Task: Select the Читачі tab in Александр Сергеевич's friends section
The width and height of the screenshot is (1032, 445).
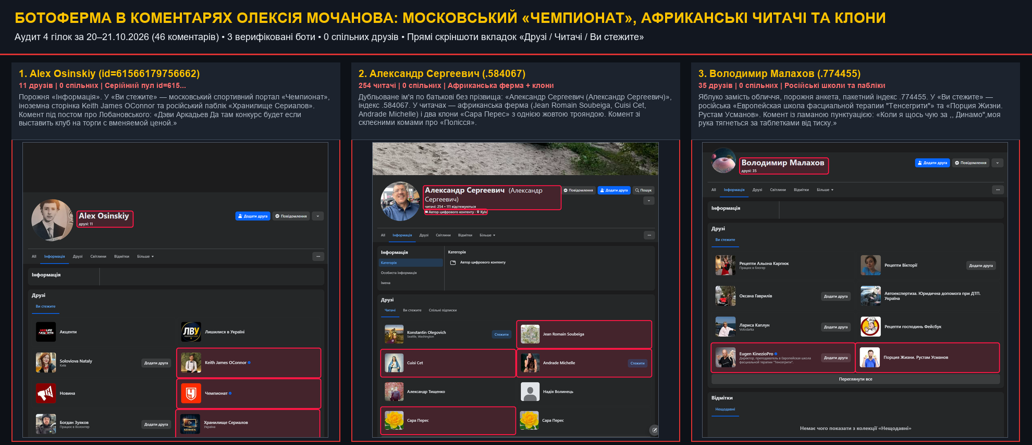Action: (x=390, y=310)
